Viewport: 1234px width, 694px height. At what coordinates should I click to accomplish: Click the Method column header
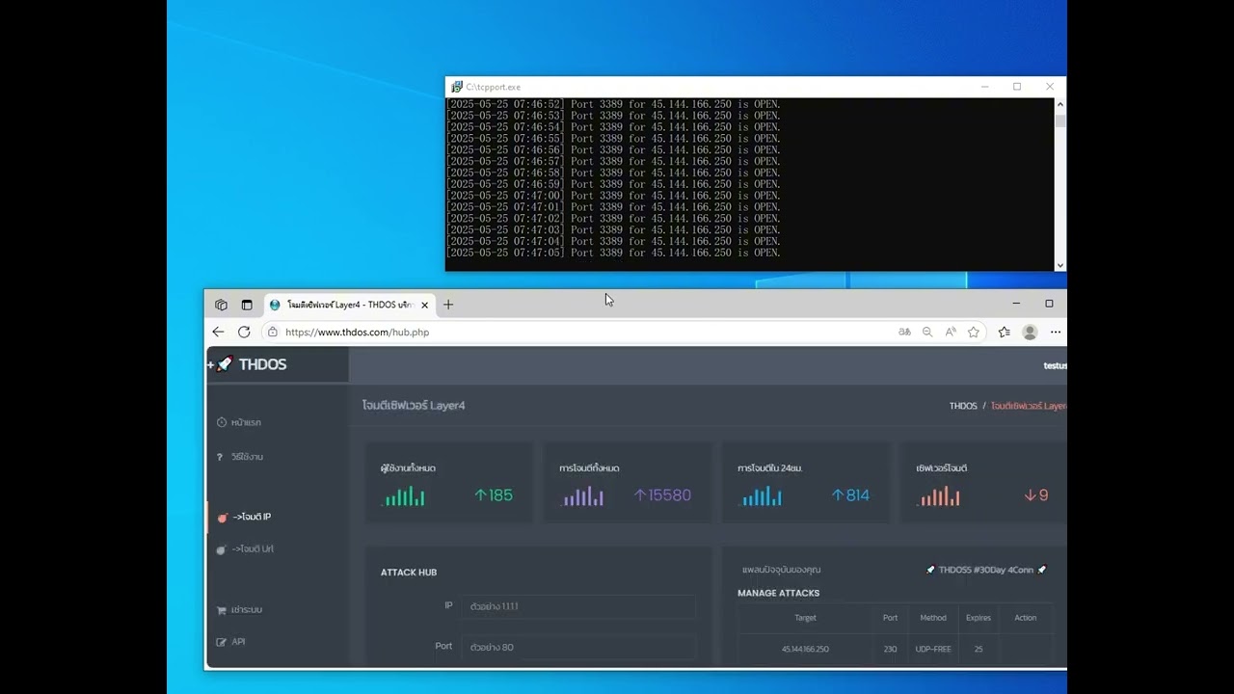(933, 618)
